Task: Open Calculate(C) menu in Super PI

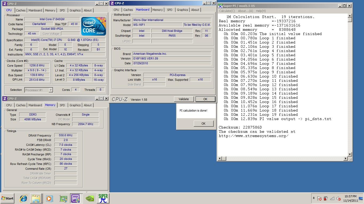Action: click(227, 11)
